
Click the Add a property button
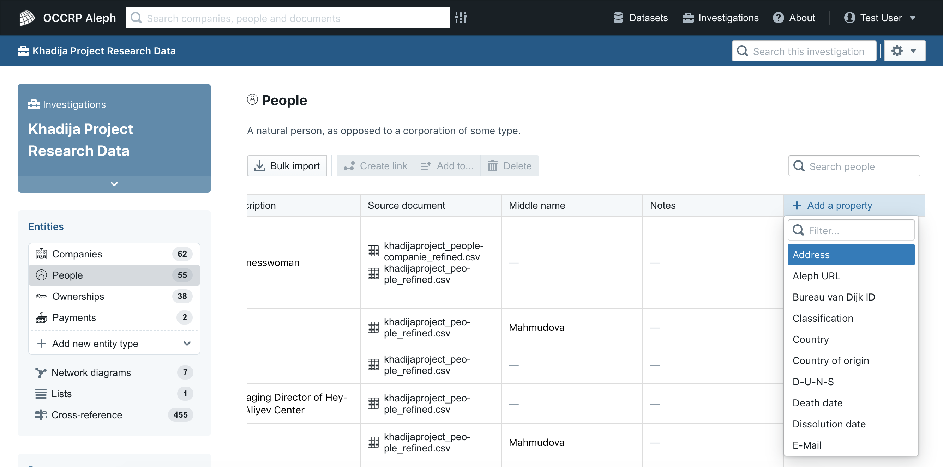[854, 205]
